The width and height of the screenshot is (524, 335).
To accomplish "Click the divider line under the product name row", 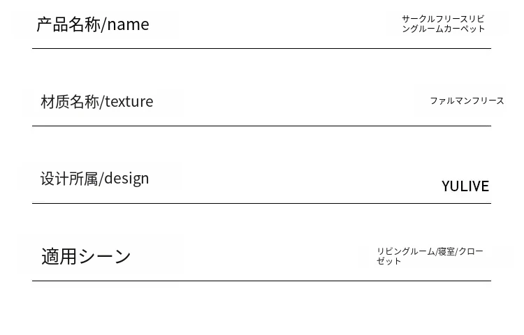I will (x=262, y=48).
